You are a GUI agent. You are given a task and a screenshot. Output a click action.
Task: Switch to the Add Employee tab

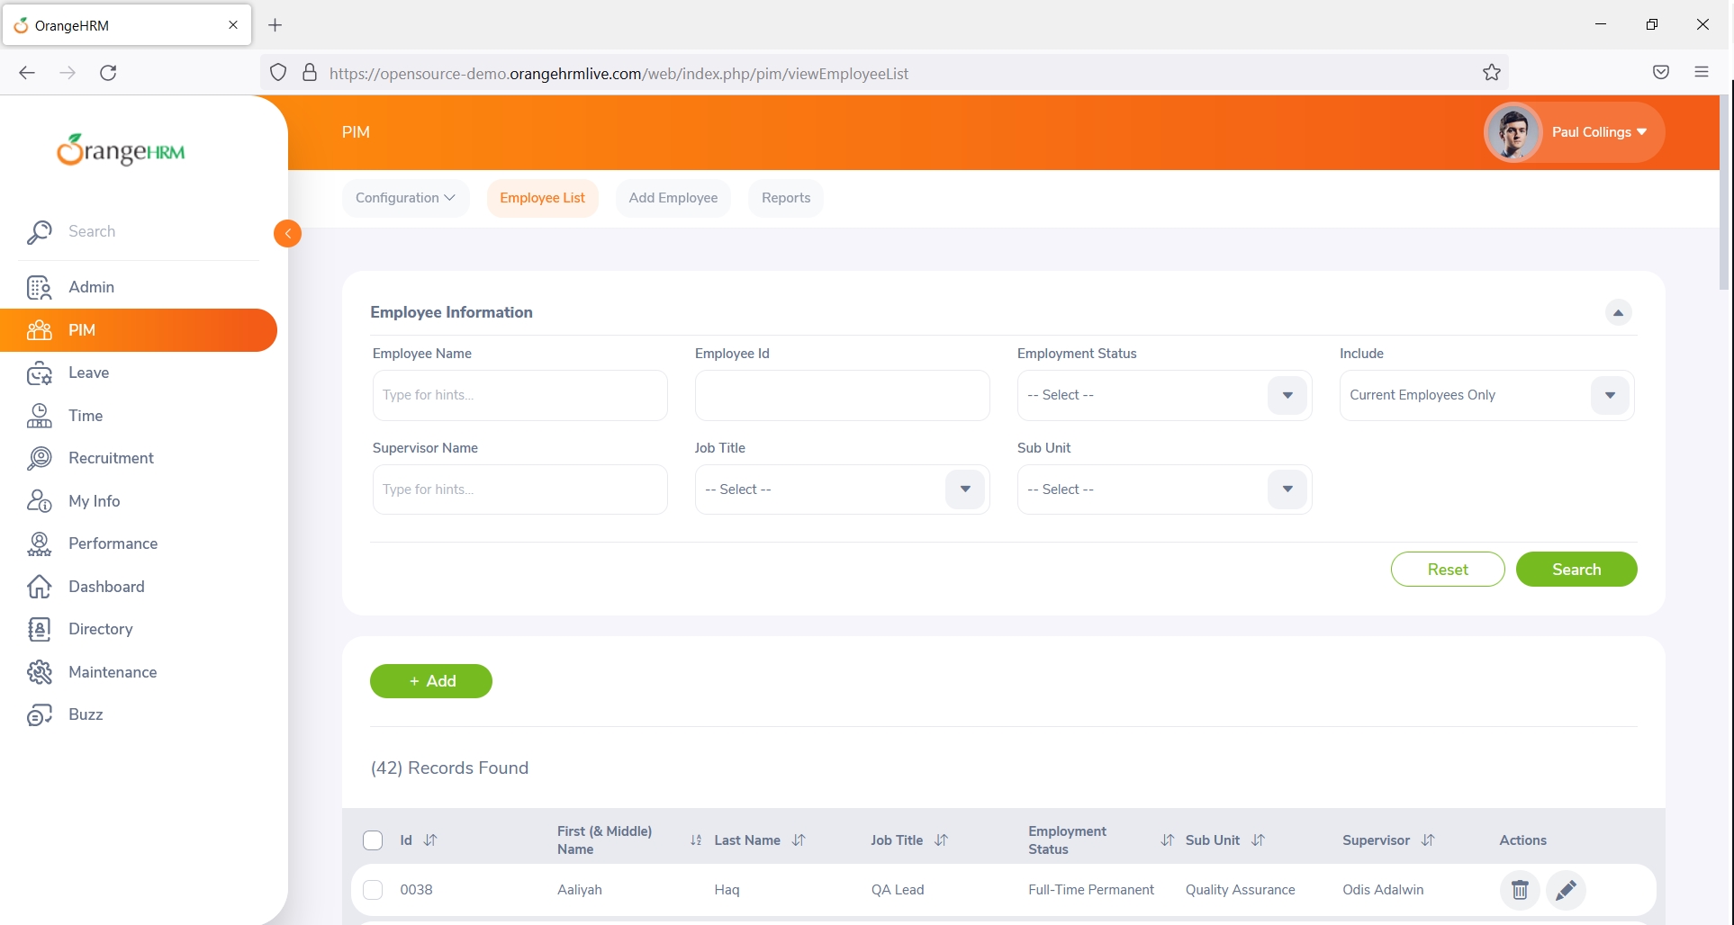click(x=673, y=197)
